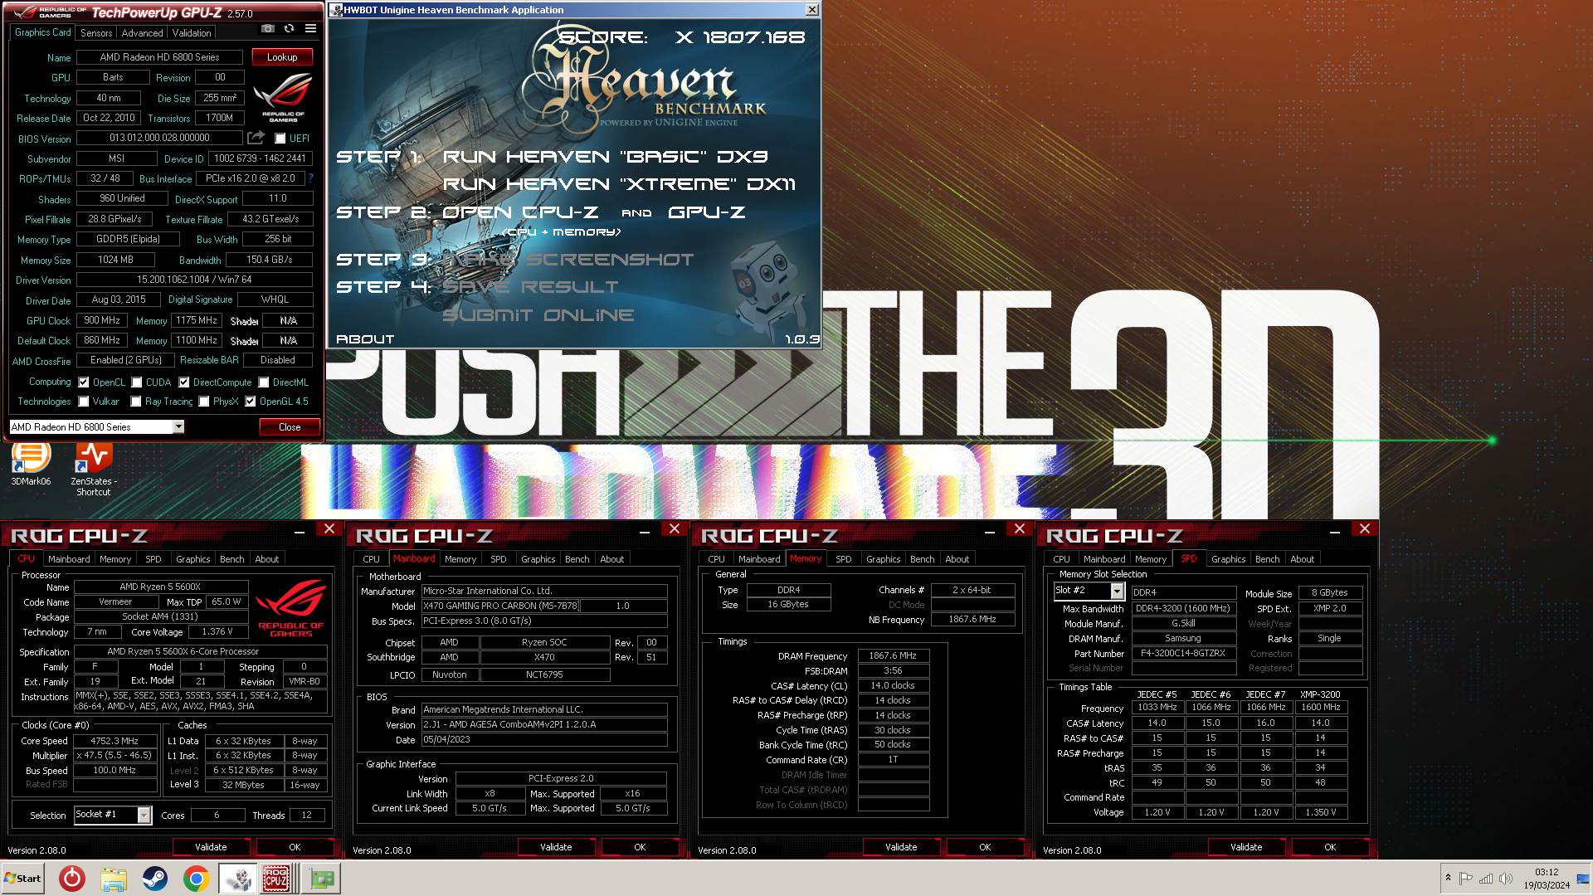Toggle the UEFI checkbox
Screen dimensions: 1593x896
(x=280, y=139)
